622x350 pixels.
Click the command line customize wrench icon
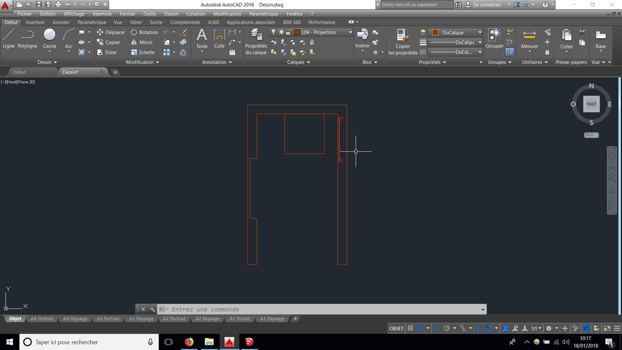point(152,309)
